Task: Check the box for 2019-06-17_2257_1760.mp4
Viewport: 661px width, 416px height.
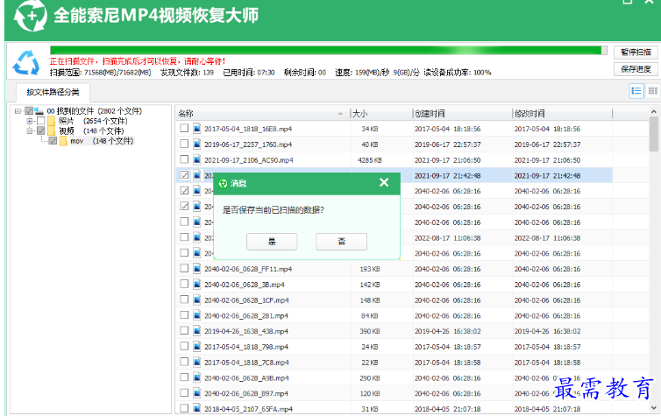Action: pos(184,144)
